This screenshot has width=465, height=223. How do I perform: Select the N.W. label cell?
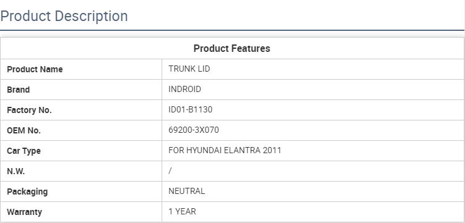pyautogui.click(x=81, y=171)
